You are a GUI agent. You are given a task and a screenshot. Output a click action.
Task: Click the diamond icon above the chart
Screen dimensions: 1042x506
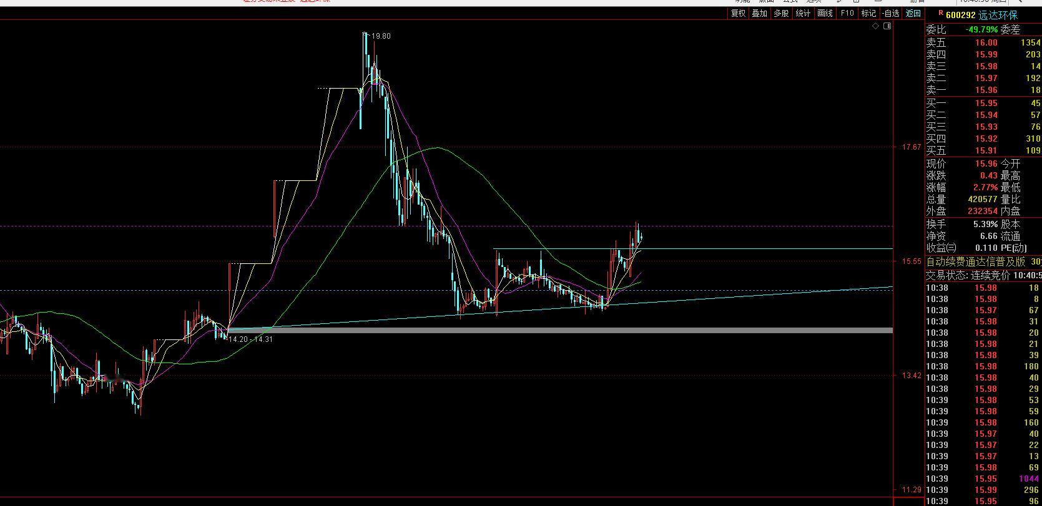coord(877,26)
